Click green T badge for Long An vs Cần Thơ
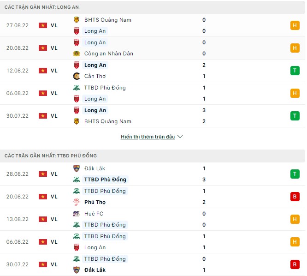 pos(295,71)
